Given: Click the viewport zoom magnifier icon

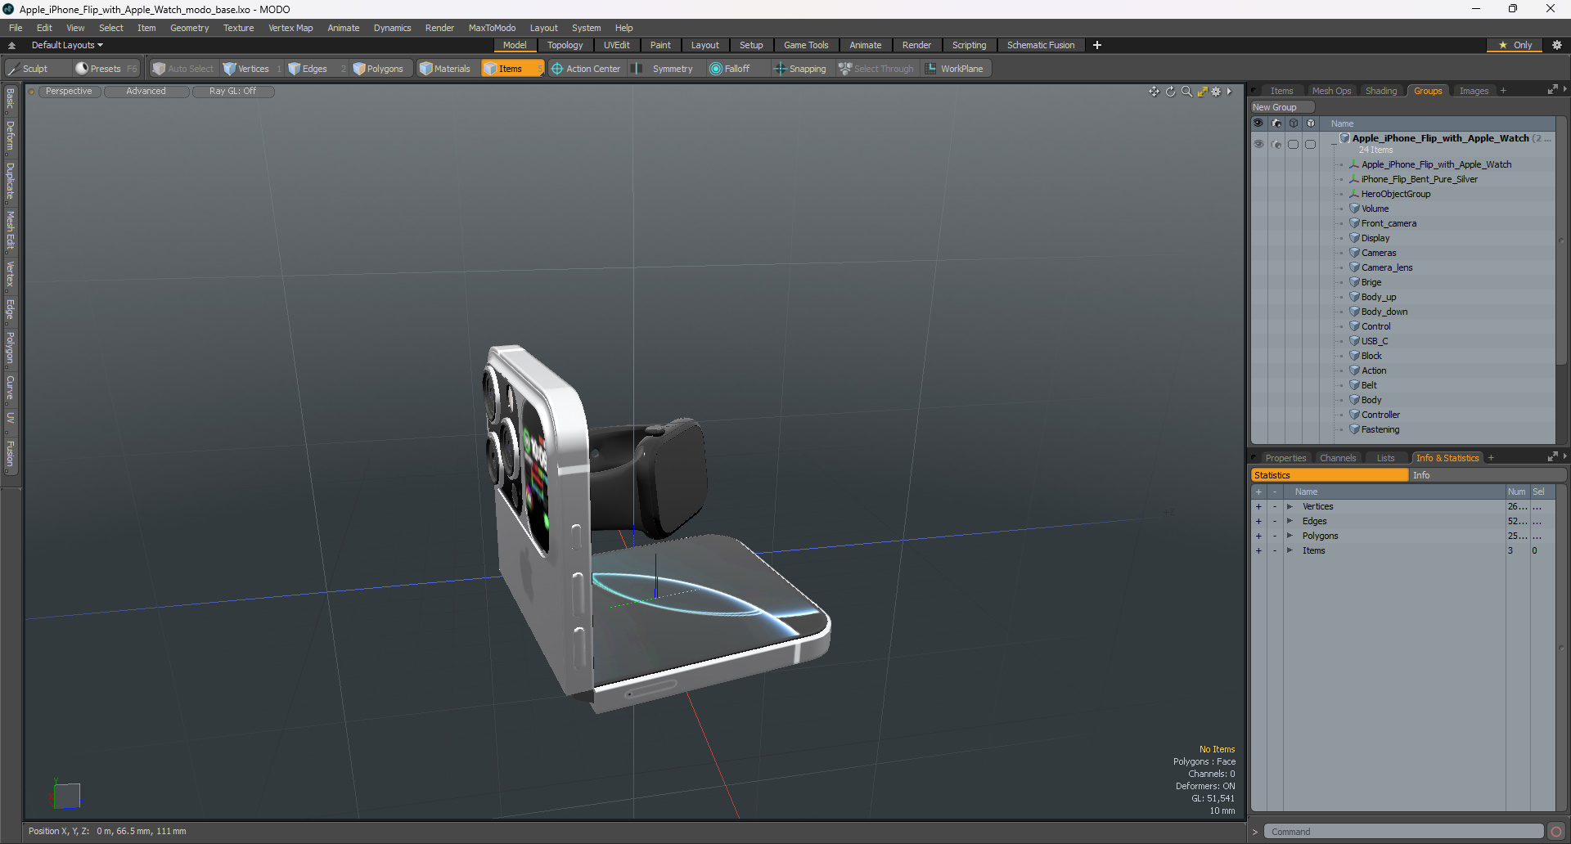Looking at the screenshot, I should pos(1186,92).
